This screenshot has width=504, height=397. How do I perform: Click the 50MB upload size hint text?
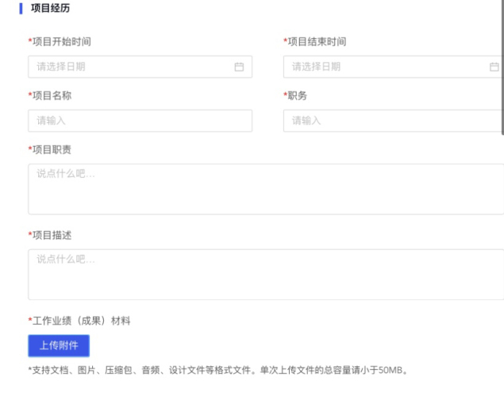(x=217, y=370)
